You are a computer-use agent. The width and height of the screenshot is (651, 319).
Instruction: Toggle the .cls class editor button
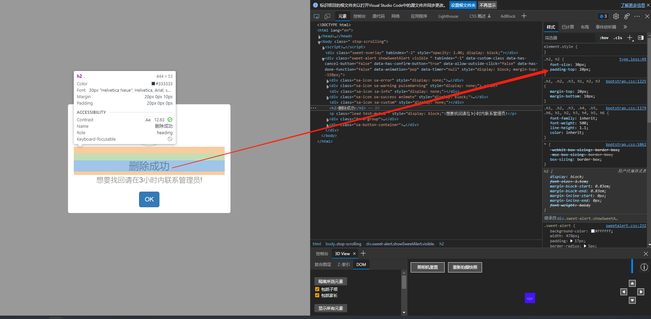coord(618,38)
